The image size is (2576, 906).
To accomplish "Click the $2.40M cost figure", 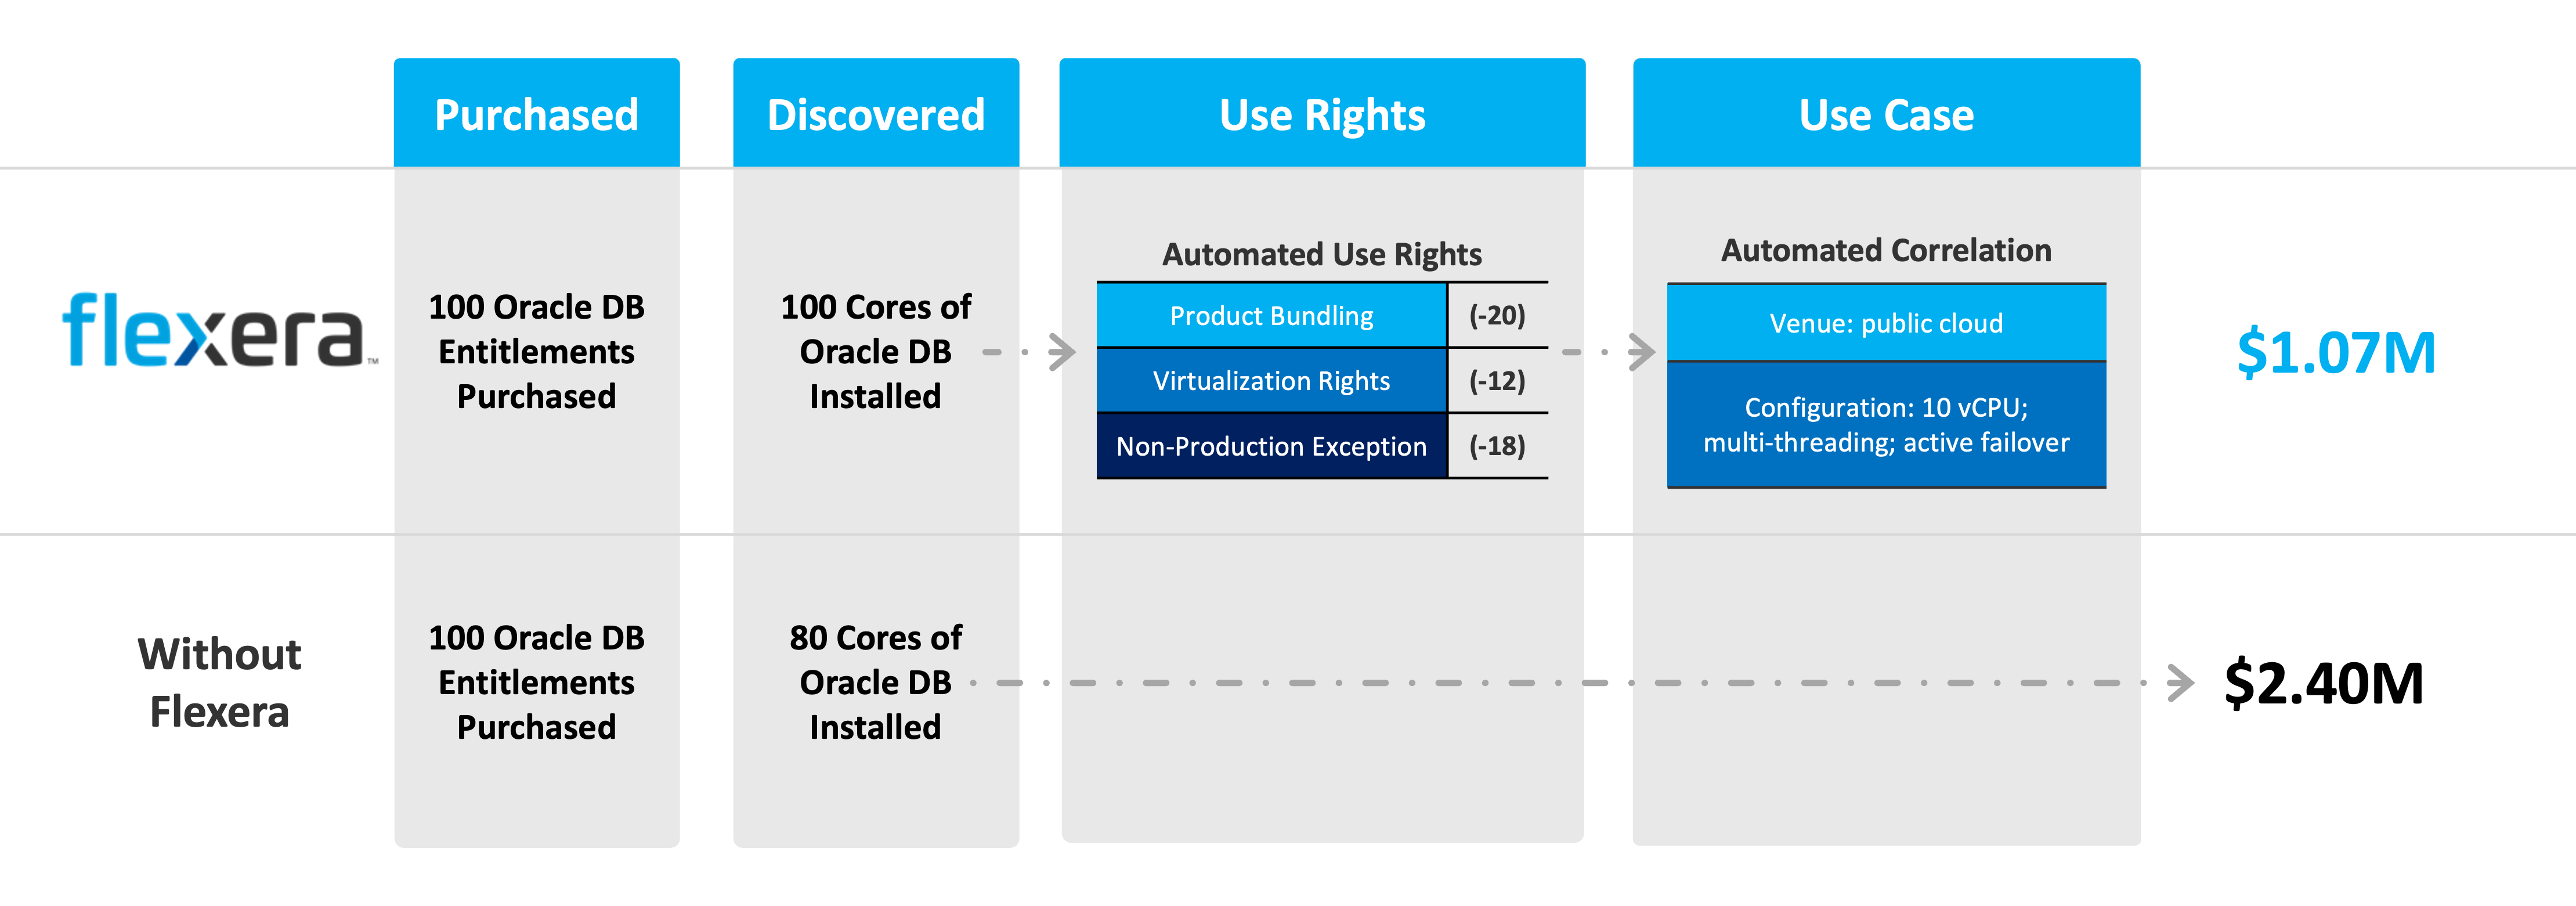I will pyautogui.click(x=2324, y=684).
